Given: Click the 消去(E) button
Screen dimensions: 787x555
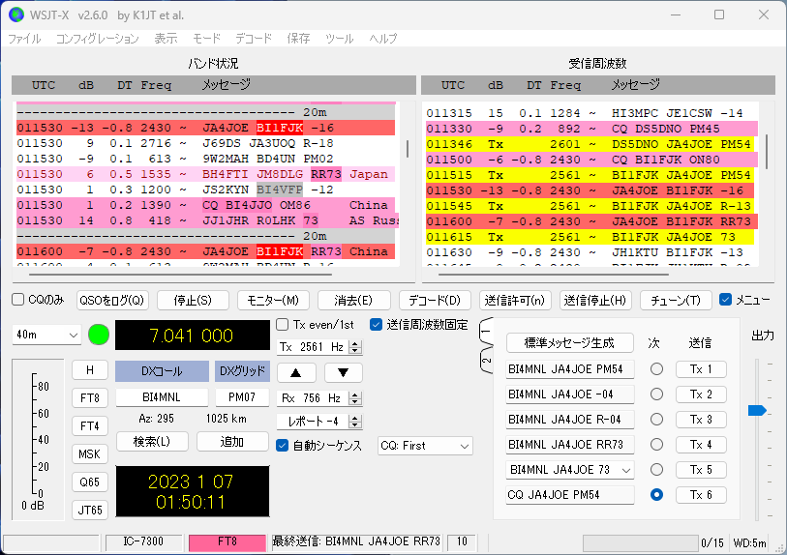Looking at the screenshot, I should pos(354,301).
